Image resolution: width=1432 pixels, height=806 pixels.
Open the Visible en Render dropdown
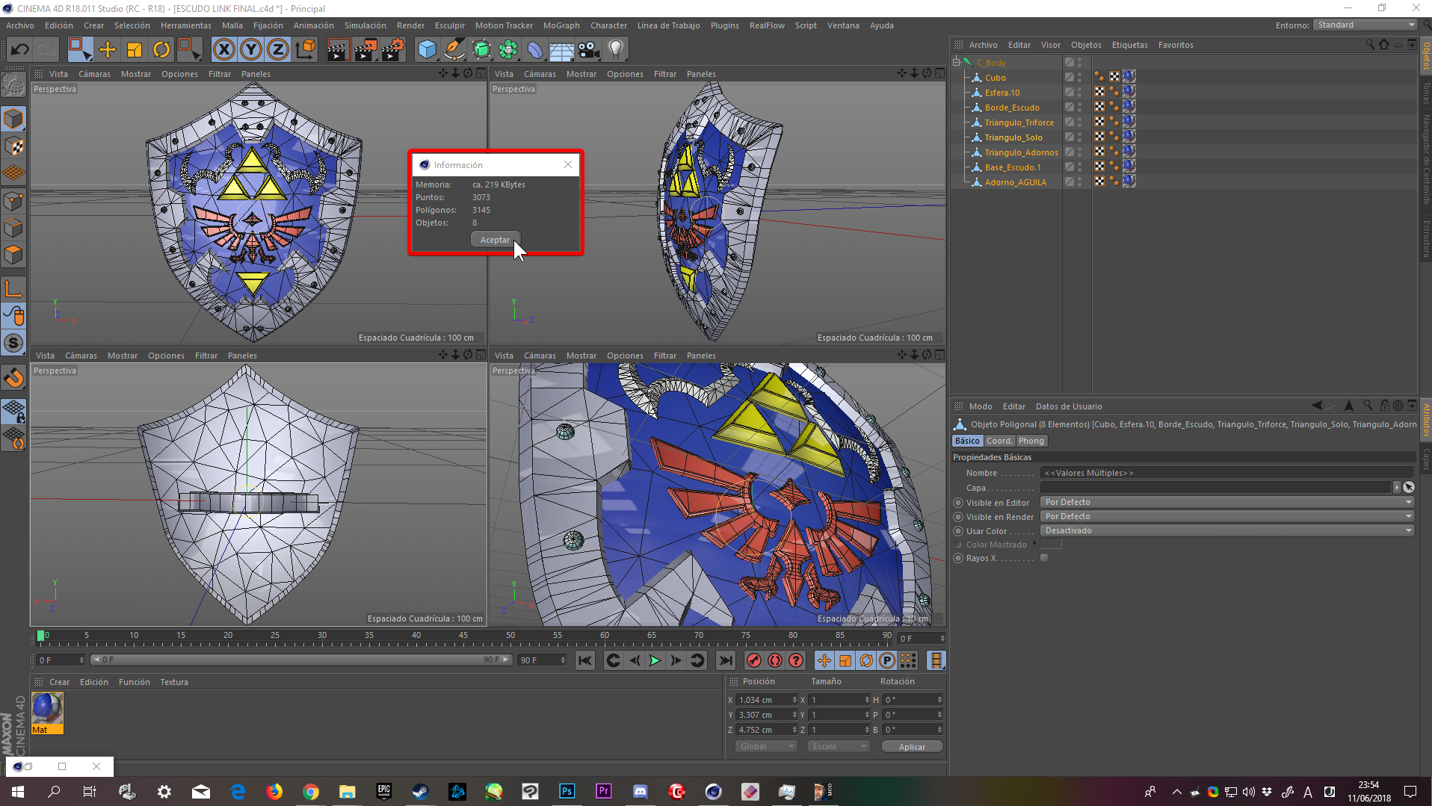pos(1227,516)
